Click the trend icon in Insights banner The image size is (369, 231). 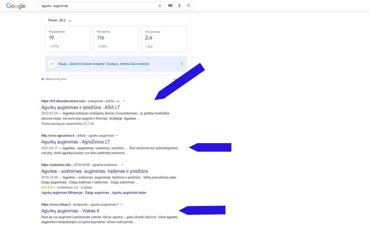[x=52, y=64]
